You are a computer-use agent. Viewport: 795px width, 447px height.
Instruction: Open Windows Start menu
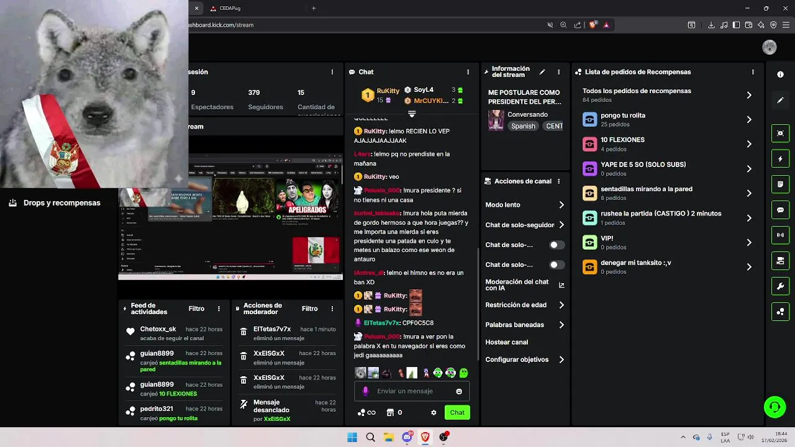[352, 437]
